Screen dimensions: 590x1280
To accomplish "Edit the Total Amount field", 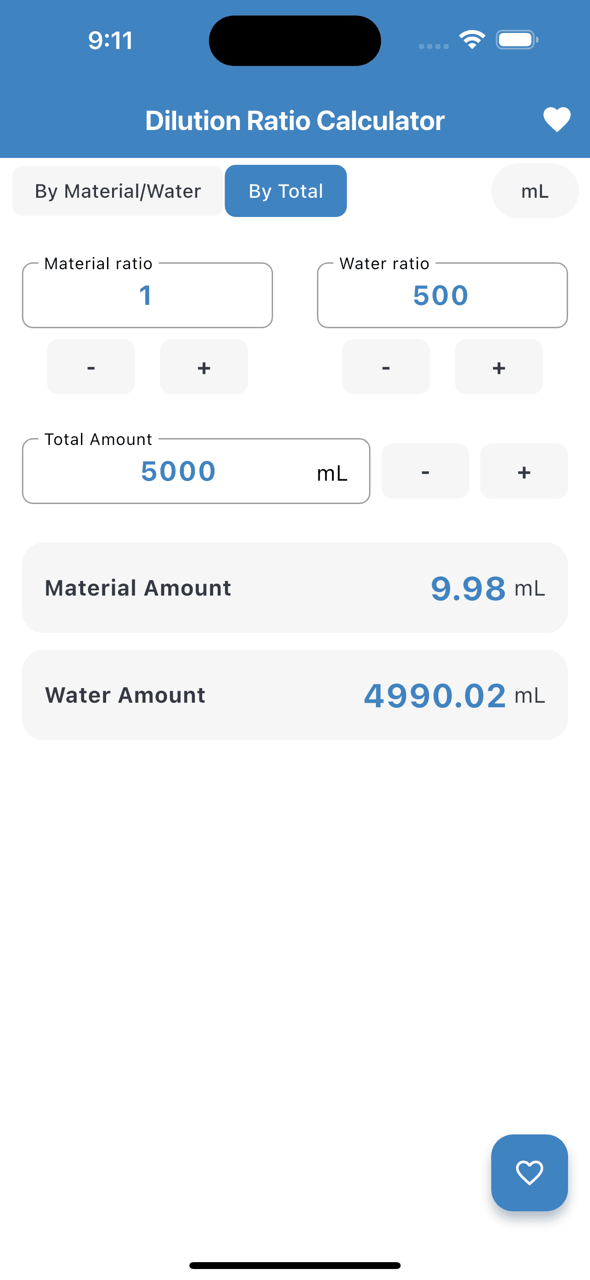I will (x=179, y=472).
